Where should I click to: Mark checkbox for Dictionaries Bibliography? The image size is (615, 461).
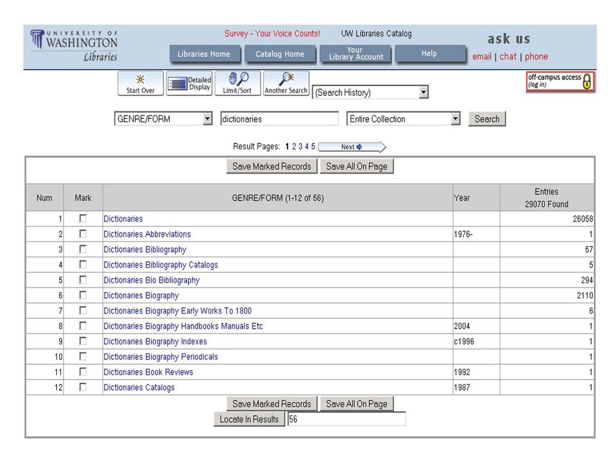pos(83,249)
